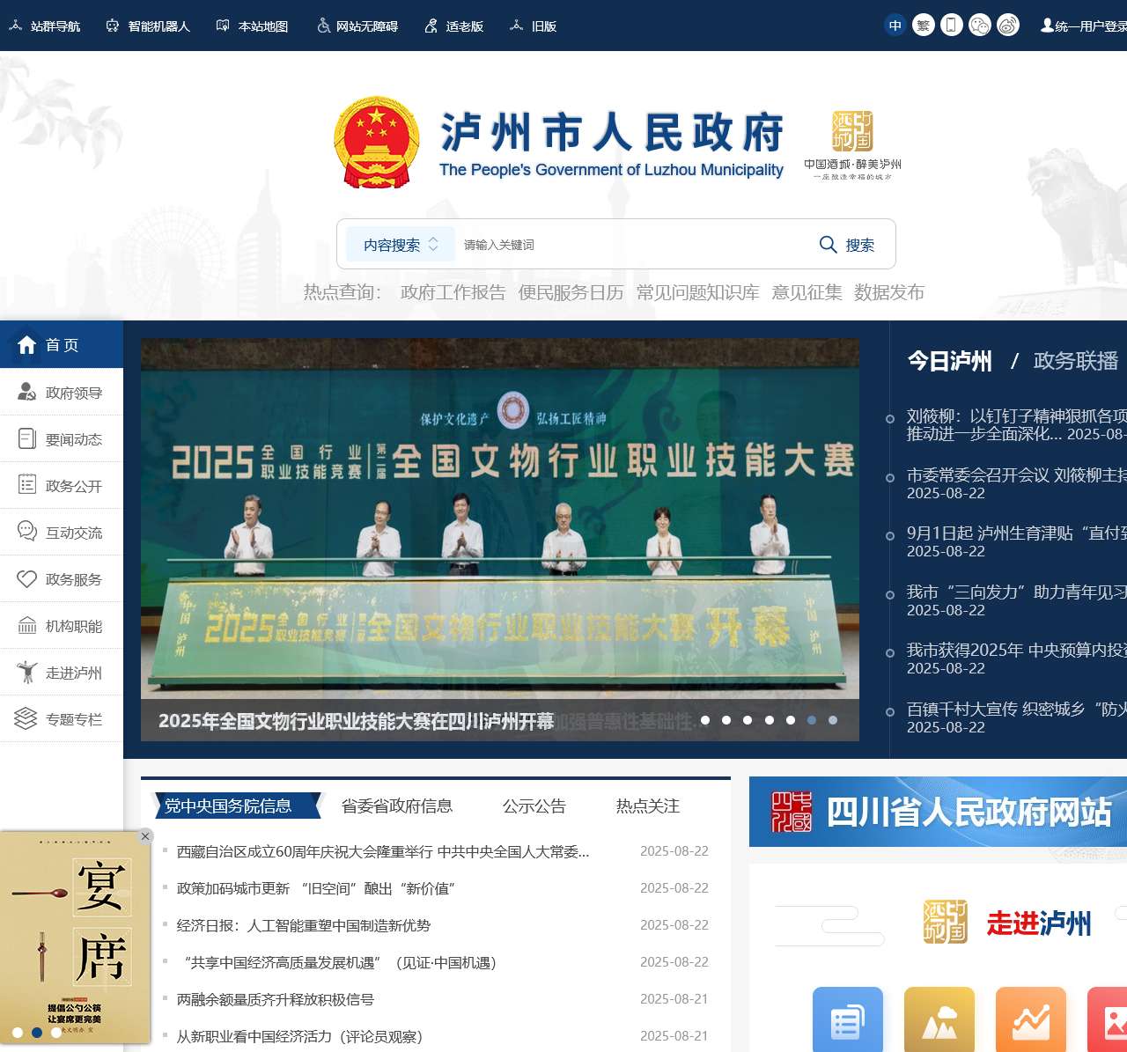Open the WeChat sharing icon
The height and width of the screenshot is (1052, 1127).
point(979,26)
